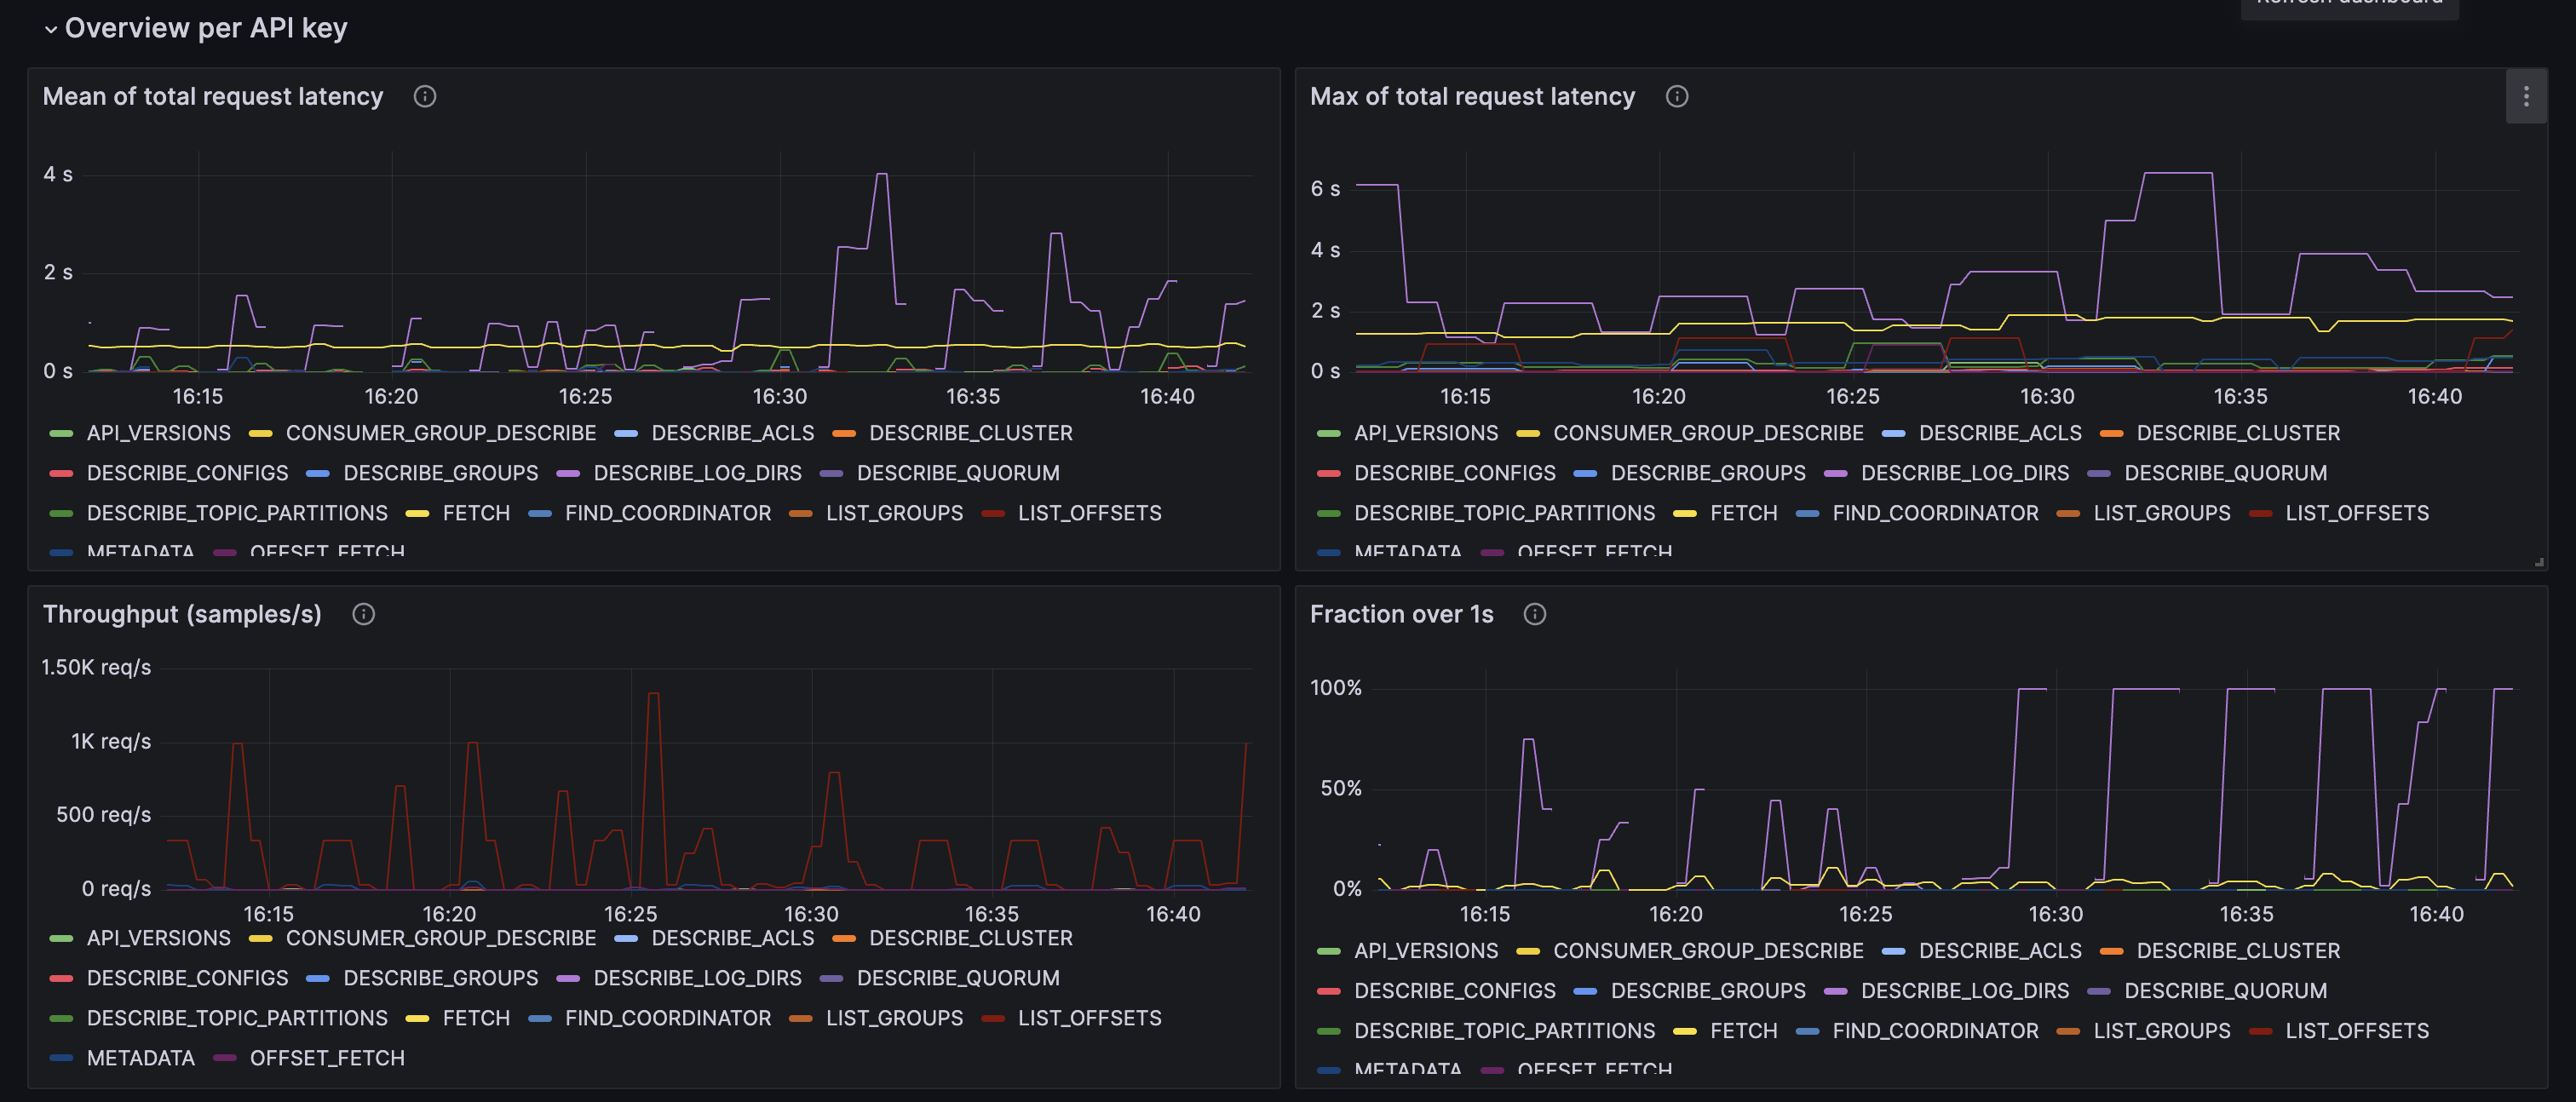This screenshot has height=1102, width=2576.
Task: Toggle DESCRIBE_GROUPS label in Max latency legend
Action: pyautogui.click(x=1708, y=473)
